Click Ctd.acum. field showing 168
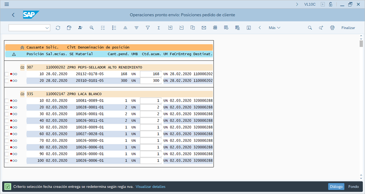365x194 pixels. (x=151, y=74)
